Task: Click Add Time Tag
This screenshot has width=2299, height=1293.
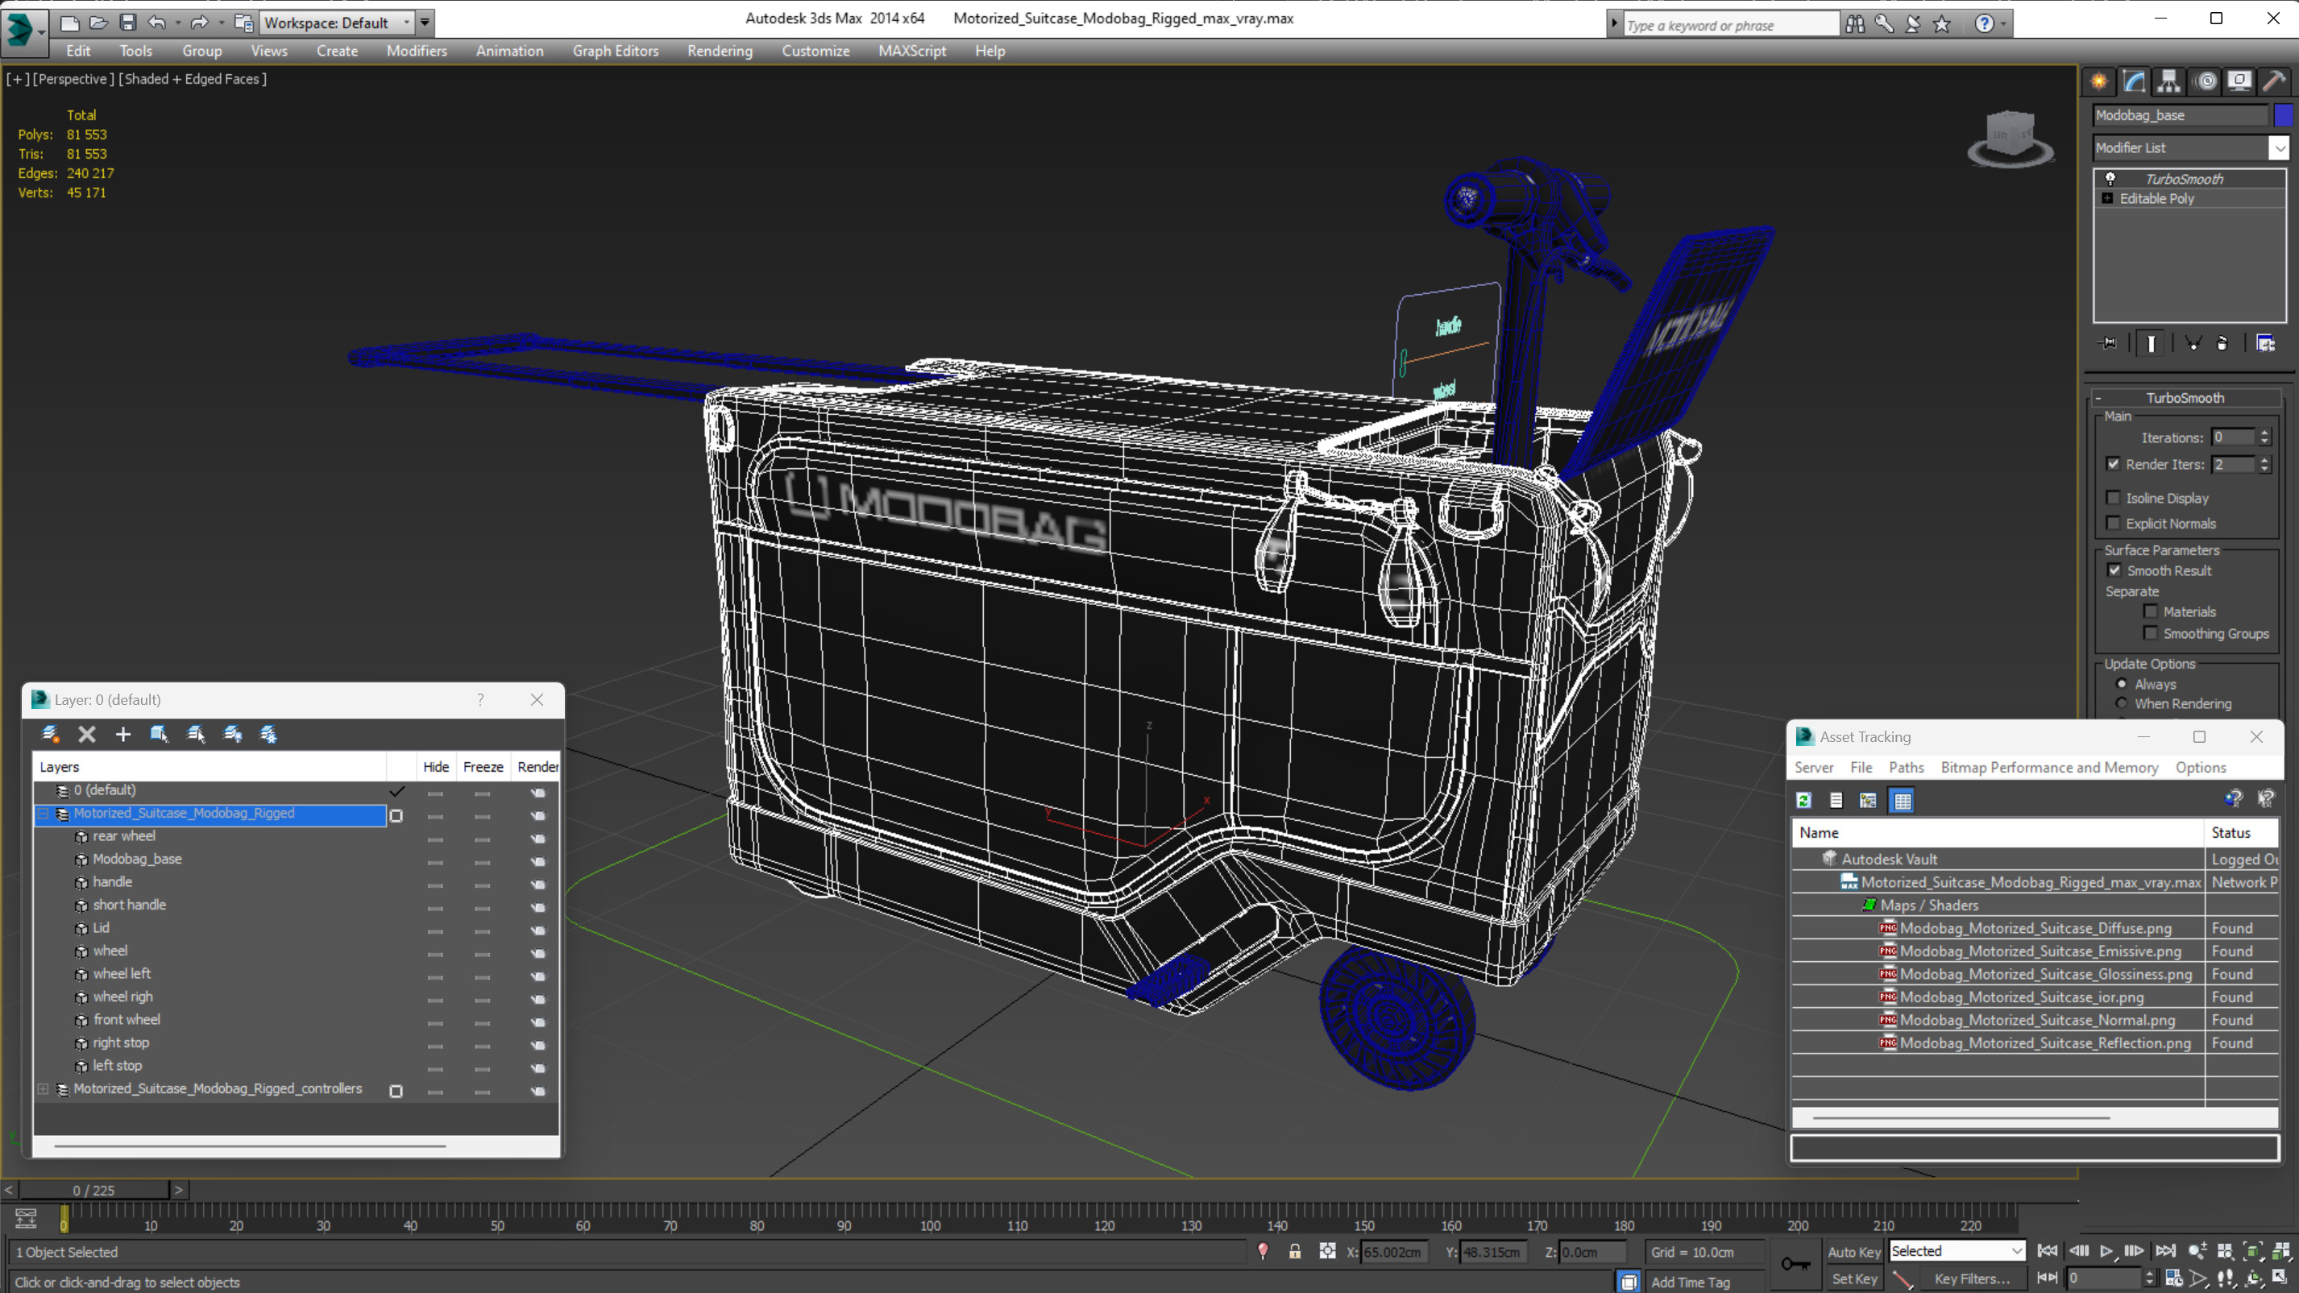Action: pos(1691,1282)
